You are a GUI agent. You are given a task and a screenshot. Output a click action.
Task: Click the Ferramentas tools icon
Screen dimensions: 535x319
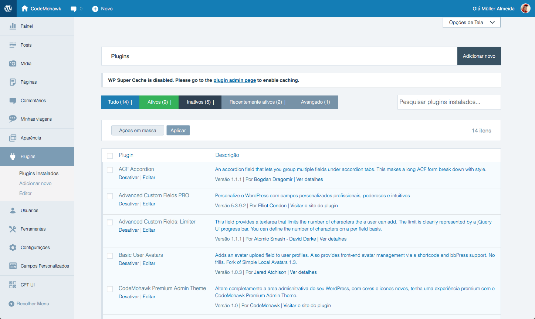13,229
